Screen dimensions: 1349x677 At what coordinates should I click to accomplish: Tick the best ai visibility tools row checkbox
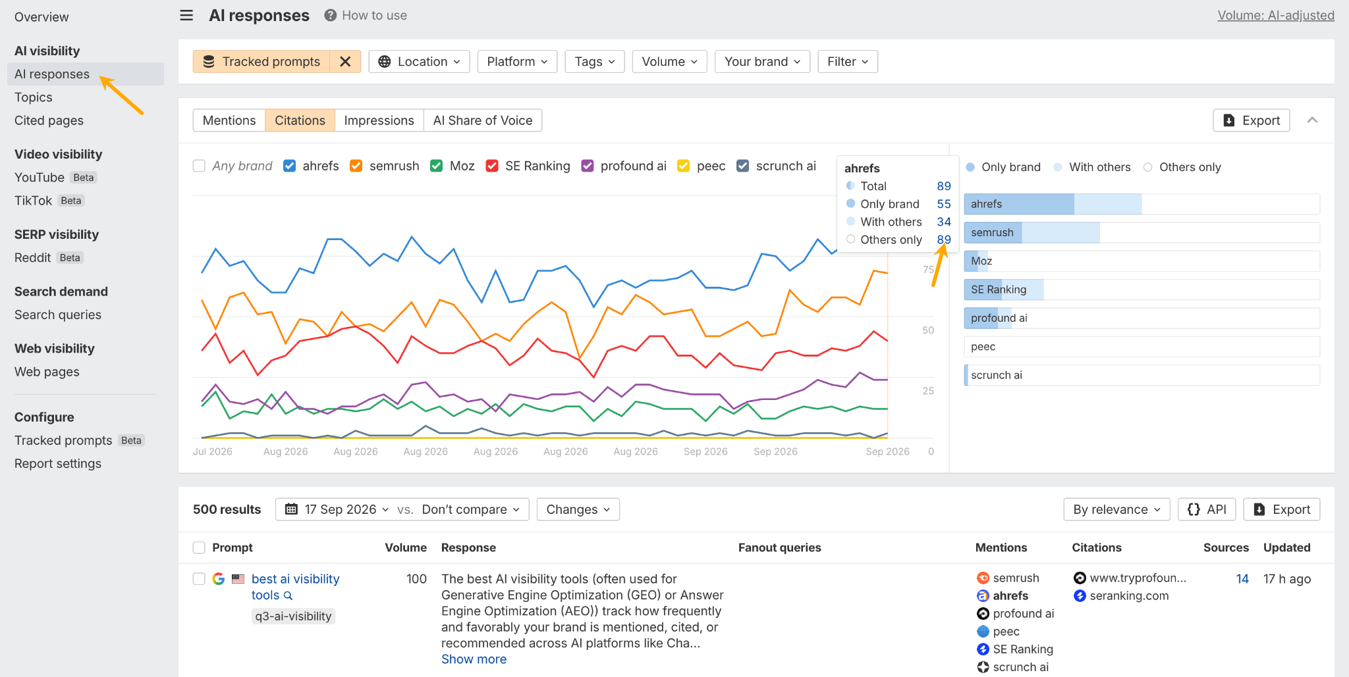click(199, 579)
